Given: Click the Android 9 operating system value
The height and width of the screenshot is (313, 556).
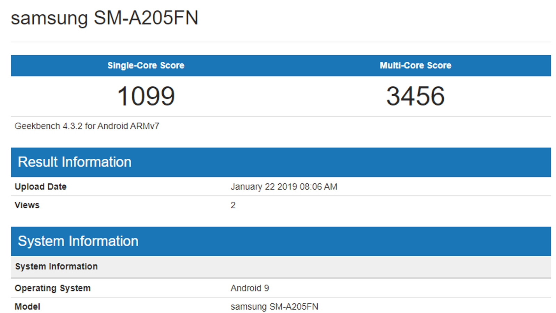Looking at the screenshot, I should [250, 288].
